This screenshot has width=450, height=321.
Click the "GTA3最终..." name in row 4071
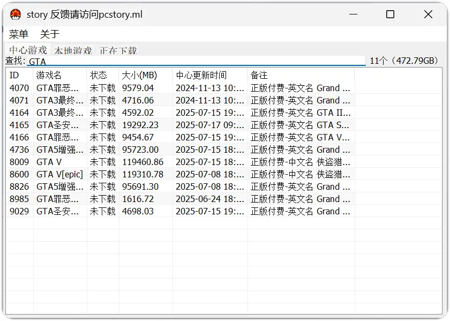tap(60, 100)
